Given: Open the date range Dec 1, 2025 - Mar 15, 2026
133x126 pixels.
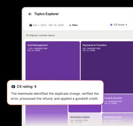Looking at the screenshot, I should (x=46, y=25).
